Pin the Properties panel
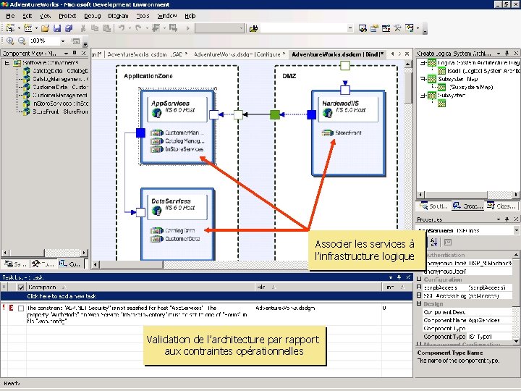The height and width of the screenshot is (391, 521). (507, 219)
